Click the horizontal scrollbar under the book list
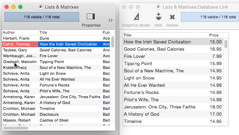This screenshot has width=239, height=135. 16,128
